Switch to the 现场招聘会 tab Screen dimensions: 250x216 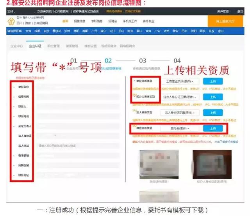[x=109, y=46]
